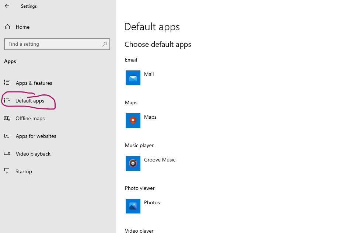Click the Default apps sidebar icon
Image resolution: width=339 pixels, height=233 pixels.
(7, 100)
